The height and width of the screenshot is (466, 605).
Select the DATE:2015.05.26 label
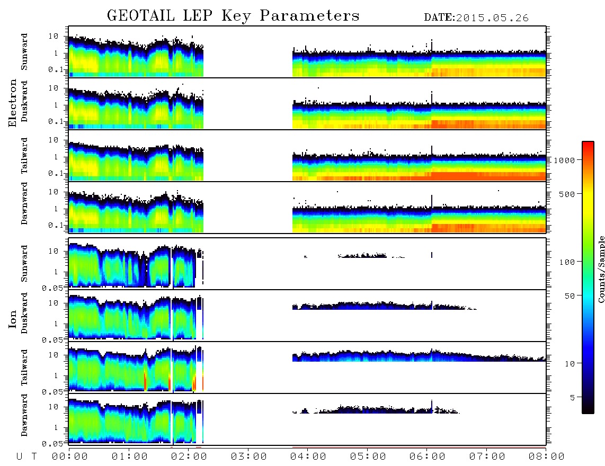pos(476,18)
